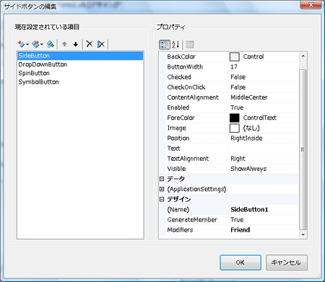Click ContentAlignment MiddleCenter value

[x=264, y=97]
